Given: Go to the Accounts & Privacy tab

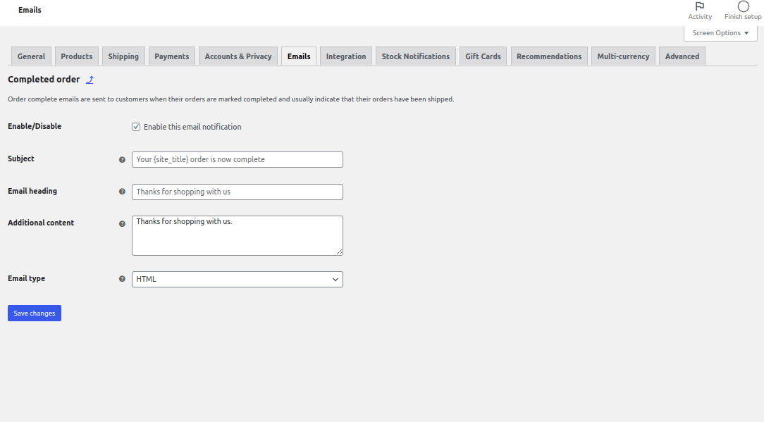Looking at the screenshot, I should 238,56.
